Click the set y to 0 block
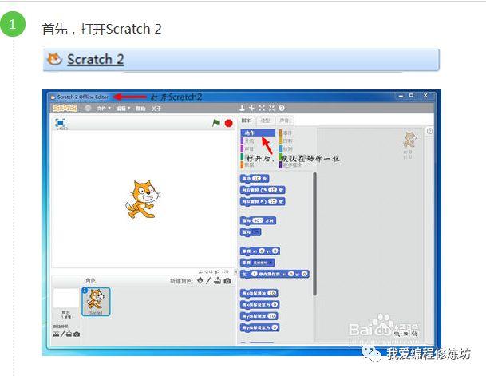This screenshot has height=376, width=486. click(260, 327)
